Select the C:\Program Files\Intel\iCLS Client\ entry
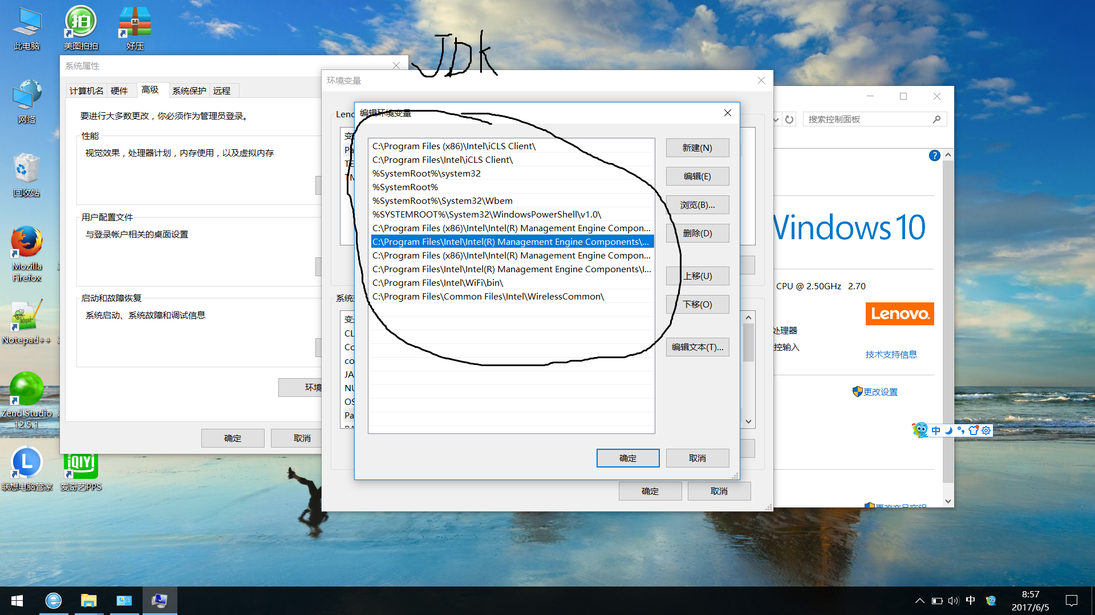The image size is (1095, 615). click(x=512, y=160)
